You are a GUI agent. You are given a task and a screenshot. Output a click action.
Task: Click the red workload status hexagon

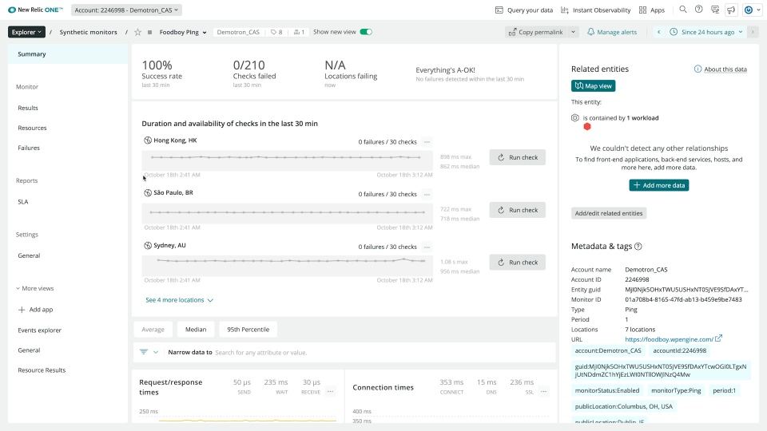(x=587, y=127)
